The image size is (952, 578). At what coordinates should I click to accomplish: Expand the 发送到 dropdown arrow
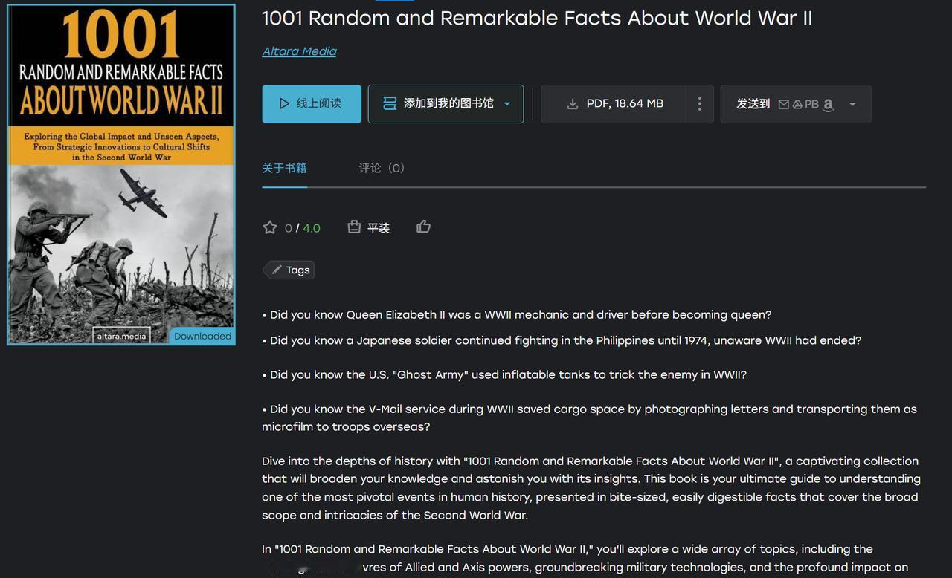click(852, 104)
